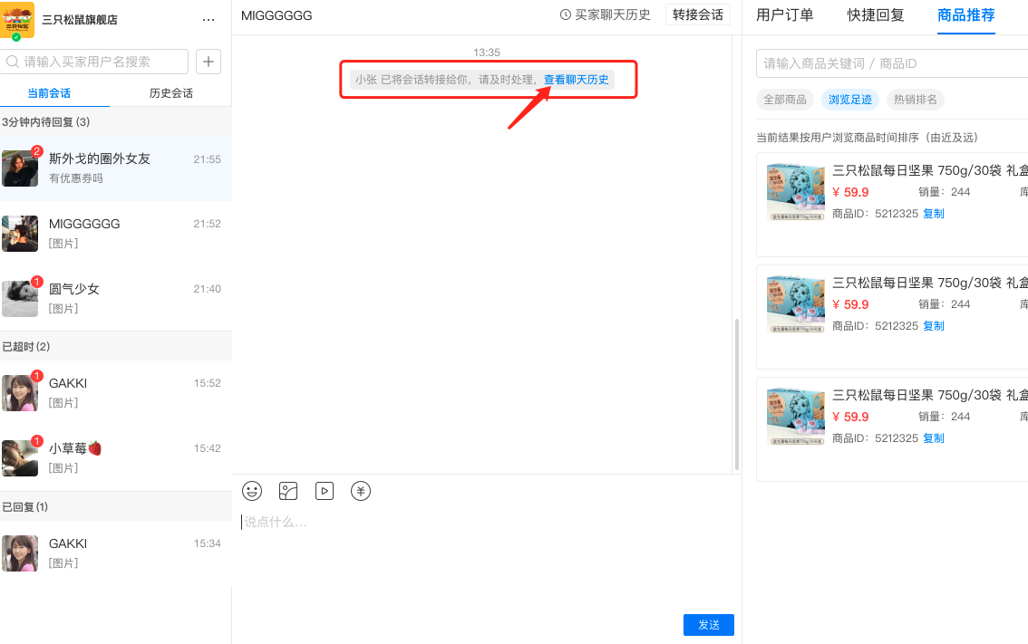Image resolution: width=1028 pixels, height=644 pixels.
Task: Switch to the 历史会话 tab
Action: [x=170, y=93]
